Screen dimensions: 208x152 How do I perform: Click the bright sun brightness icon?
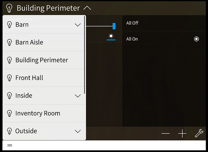click(111, 36)
